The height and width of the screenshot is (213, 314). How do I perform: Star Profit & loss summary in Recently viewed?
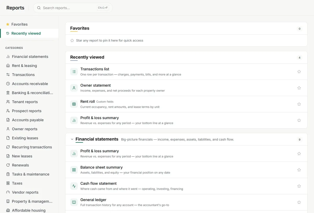pyautogui.click(x=299, y=120)
